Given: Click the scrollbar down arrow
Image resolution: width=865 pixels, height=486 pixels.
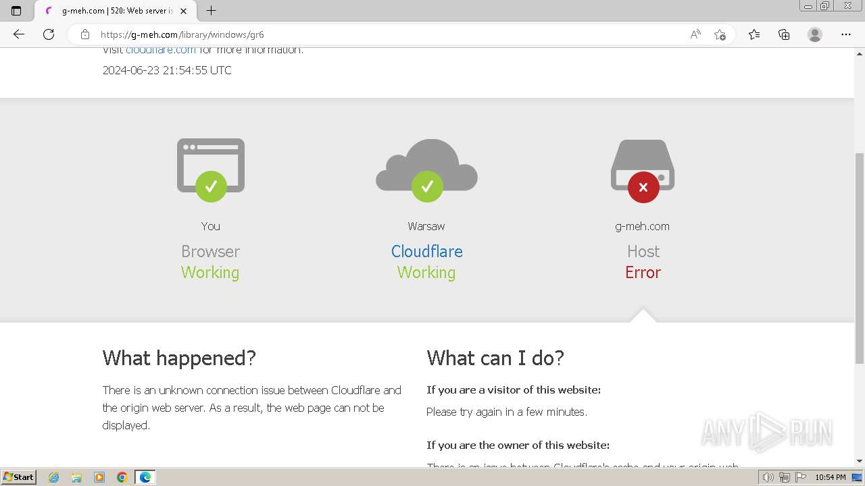Looking at the screenshot, I should 860,461.
